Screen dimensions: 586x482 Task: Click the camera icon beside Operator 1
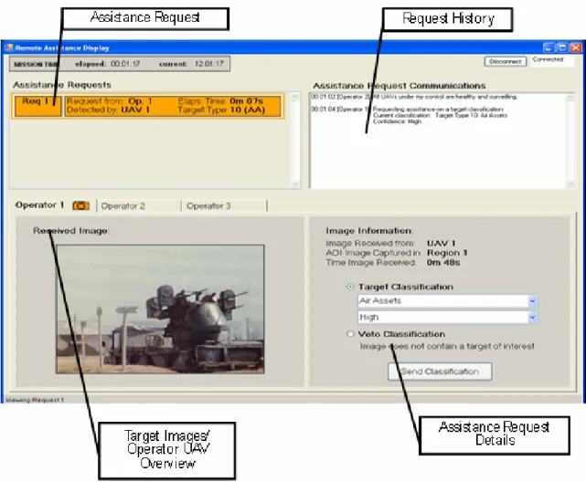(80, 205)
